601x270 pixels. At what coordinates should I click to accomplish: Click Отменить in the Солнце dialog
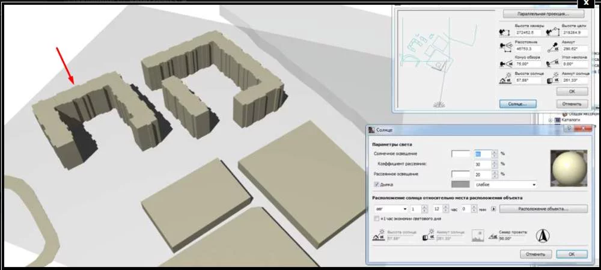pyautogui.click(x=534, y=254)
